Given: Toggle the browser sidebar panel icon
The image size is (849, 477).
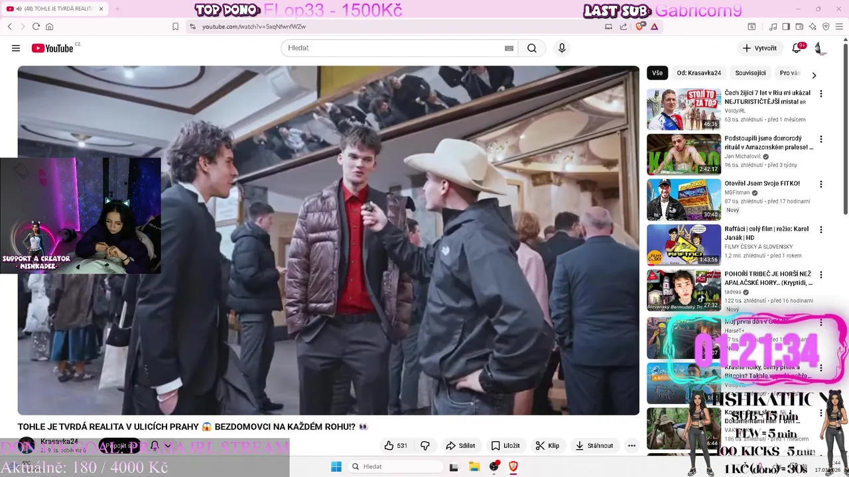Looking at the screenshot, I should [x=786, y=26].
